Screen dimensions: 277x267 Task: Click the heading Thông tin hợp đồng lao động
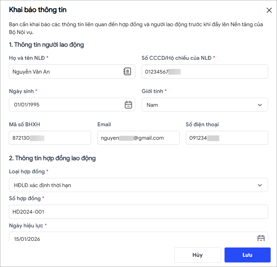coord(52,158)
